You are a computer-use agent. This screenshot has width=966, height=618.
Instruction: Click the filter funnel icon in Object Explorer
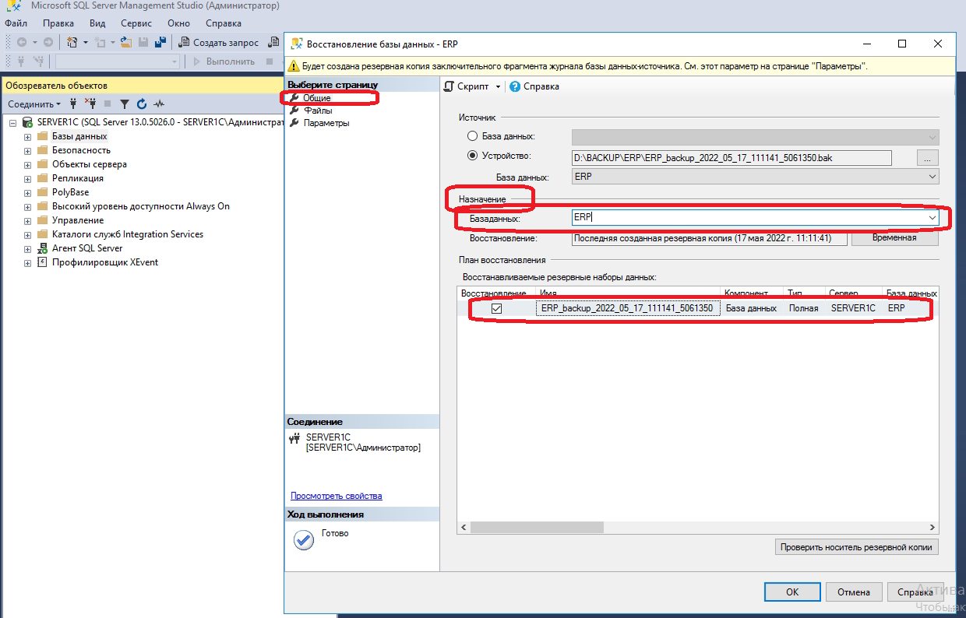(x=125, y=104)
